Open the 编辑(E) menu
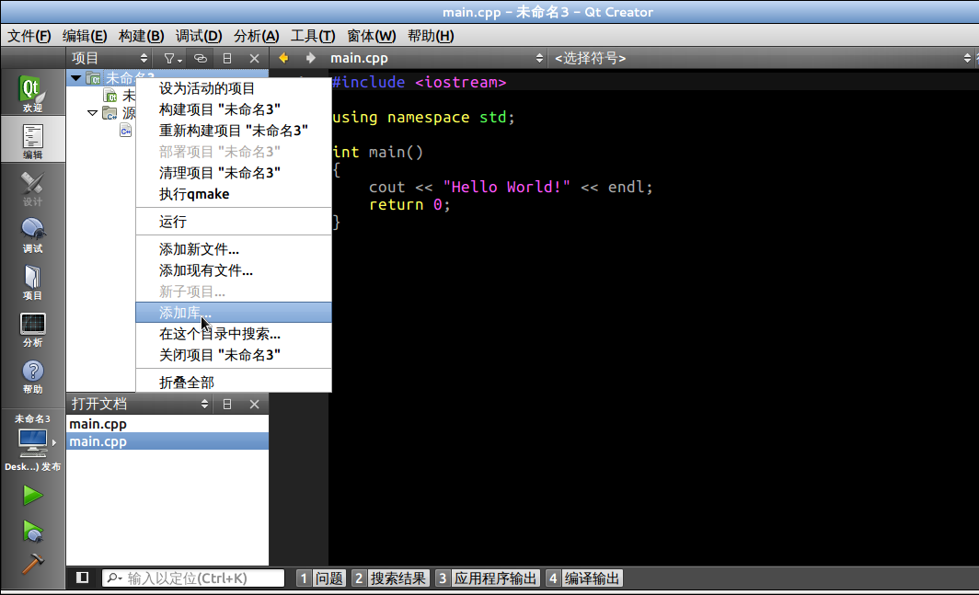This screenshot has width=979, height=595. pyautogui.click(x=85, y=36)
